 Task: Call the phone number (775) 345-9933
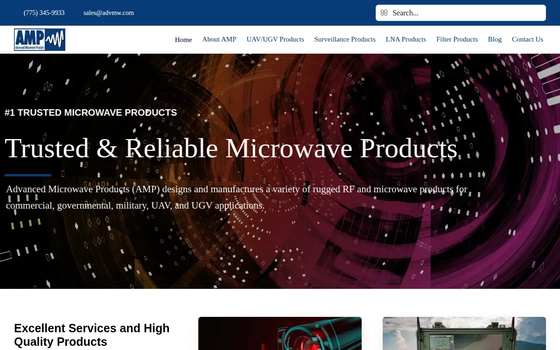click(44, 13)
